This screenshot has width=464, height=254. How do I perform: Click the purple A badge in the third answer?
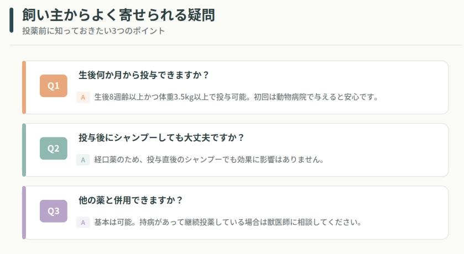[x=82, y=223]
